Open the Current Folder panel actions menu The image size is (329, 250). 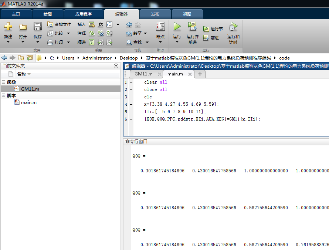point(116,66)
